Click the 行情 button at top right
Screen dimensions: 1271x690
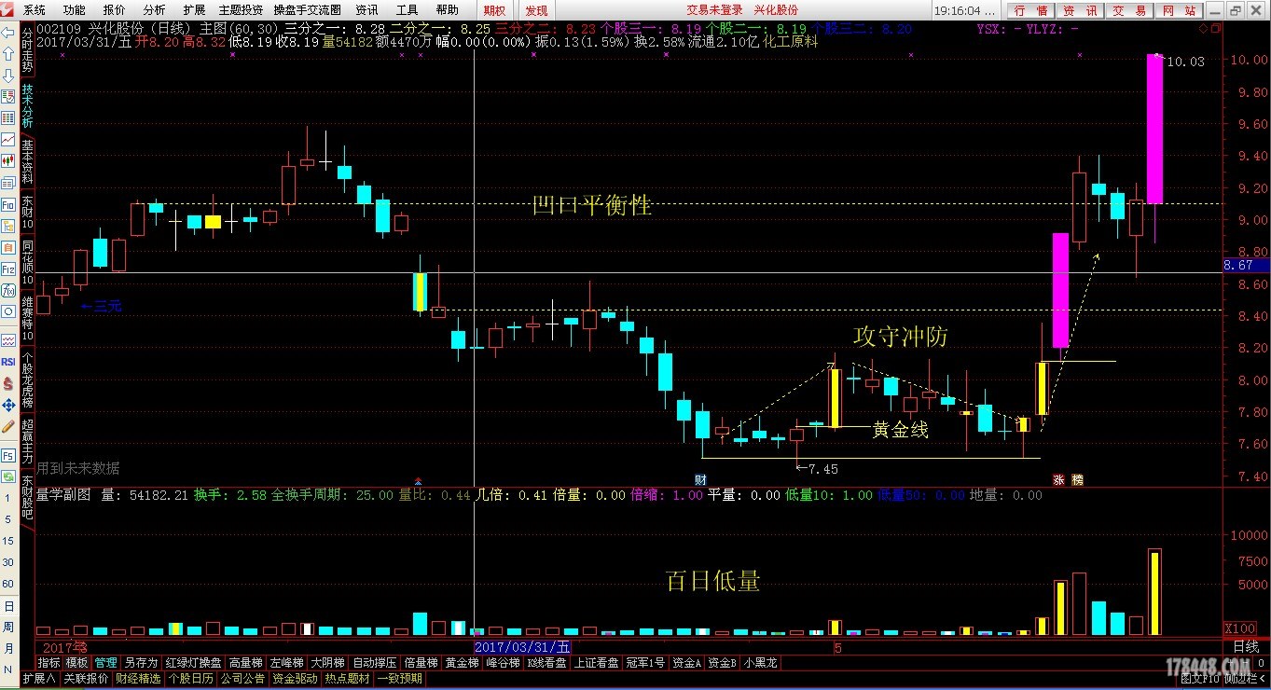1030,10
